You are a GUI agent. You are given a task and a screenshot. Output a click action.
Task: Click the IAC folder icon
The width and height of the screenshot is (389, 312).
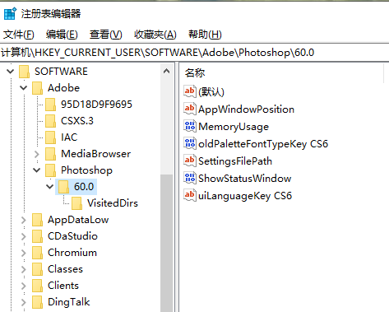coord(50,137)
